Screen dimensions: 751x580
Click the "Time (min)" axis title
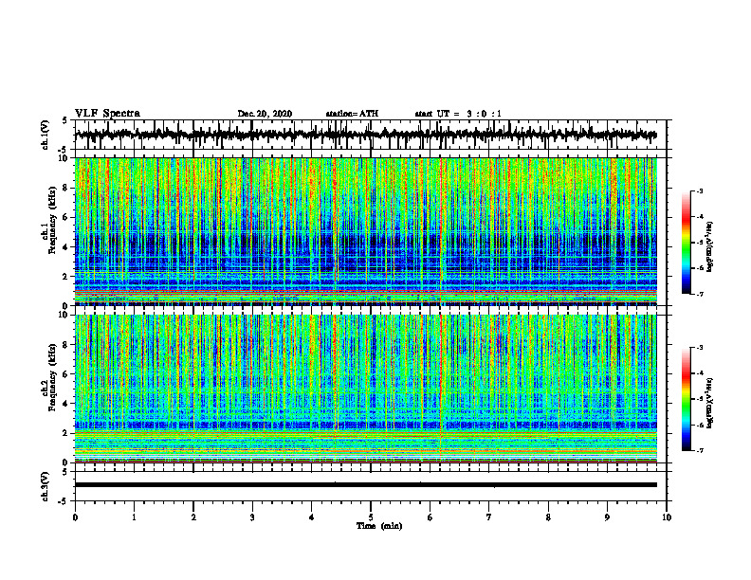tap(379, 526)
